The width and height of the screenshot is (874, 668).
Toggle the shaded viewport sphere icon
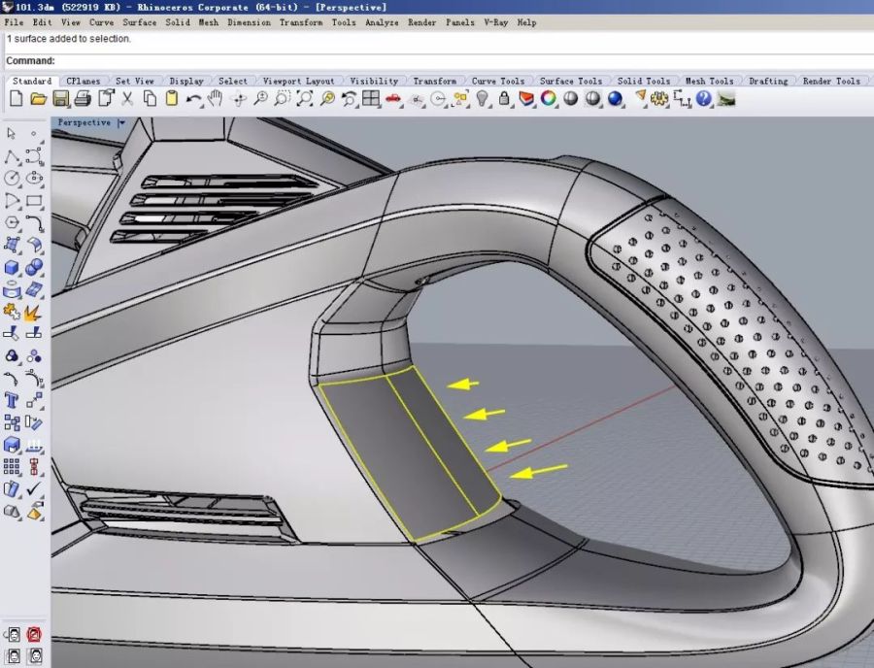click(x=571, y=98)
